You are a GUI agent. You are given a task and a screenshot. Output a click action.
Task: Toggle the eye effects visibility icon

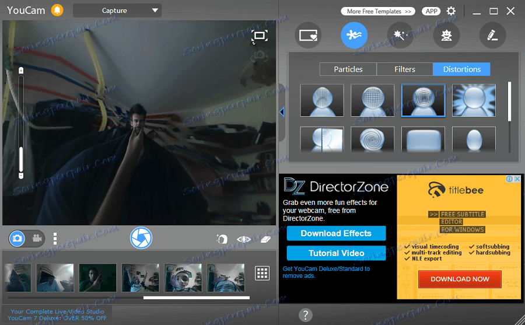pos(244,239)
